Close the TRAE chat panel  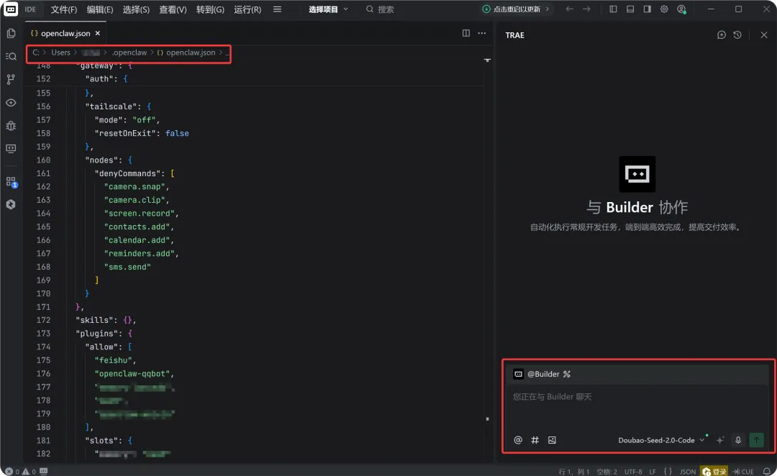click(x=764, y=35)
